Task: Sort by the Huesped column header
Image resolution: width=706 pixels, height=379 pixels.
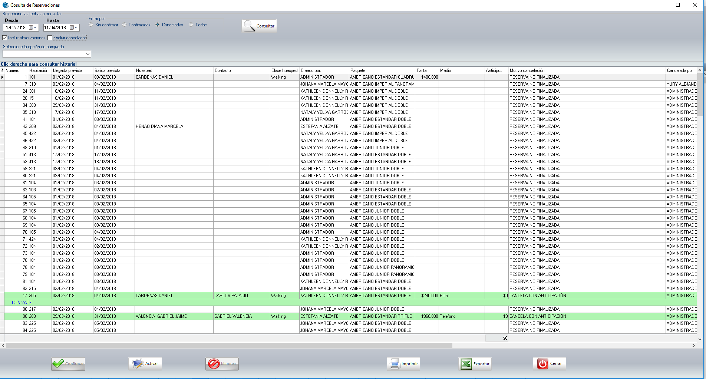Action: [x=144, y=70]
